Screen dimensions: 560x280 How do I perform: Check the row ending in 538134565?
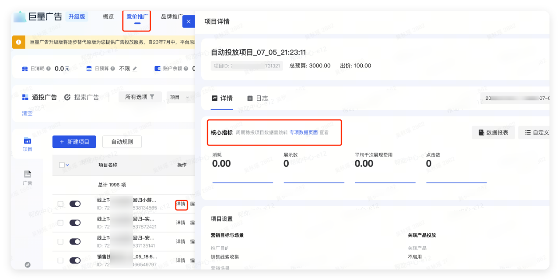coord(61,204)
